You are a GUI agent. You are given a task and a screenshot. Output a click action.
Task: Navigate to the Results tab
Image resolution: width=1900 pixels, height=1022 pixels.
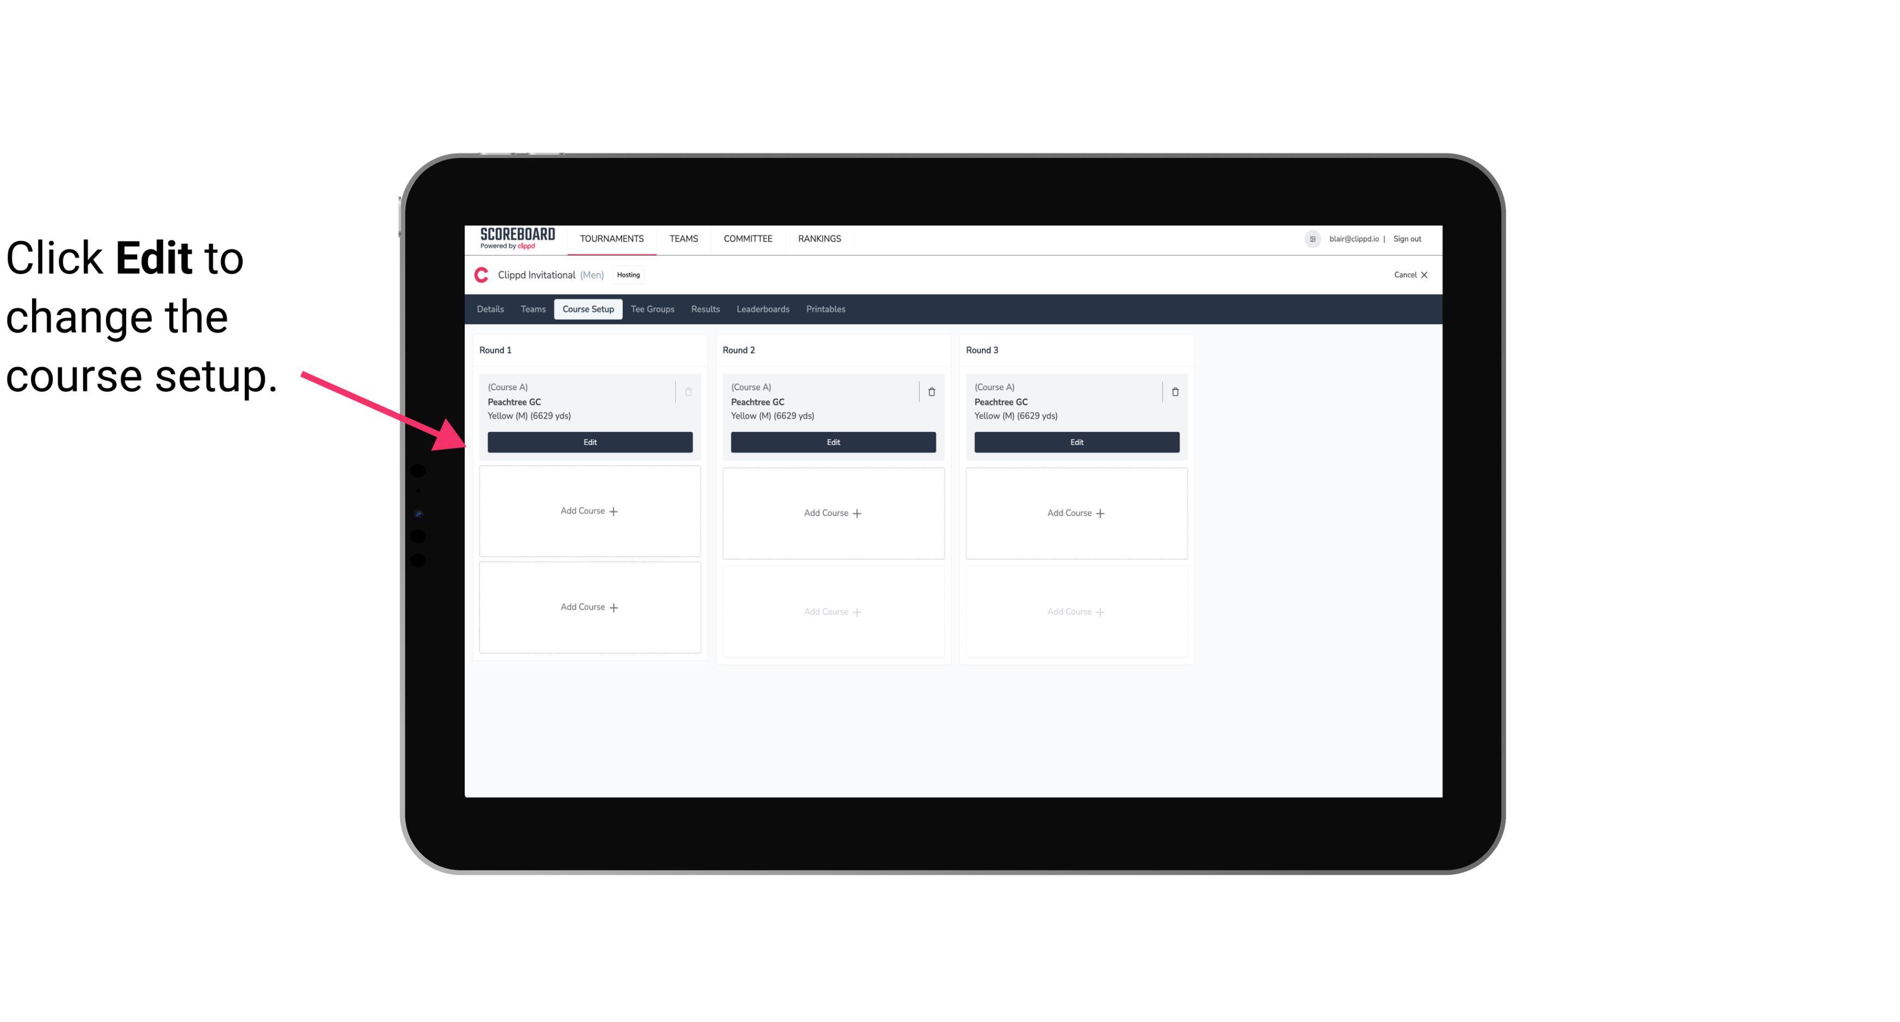click(705, 308)
